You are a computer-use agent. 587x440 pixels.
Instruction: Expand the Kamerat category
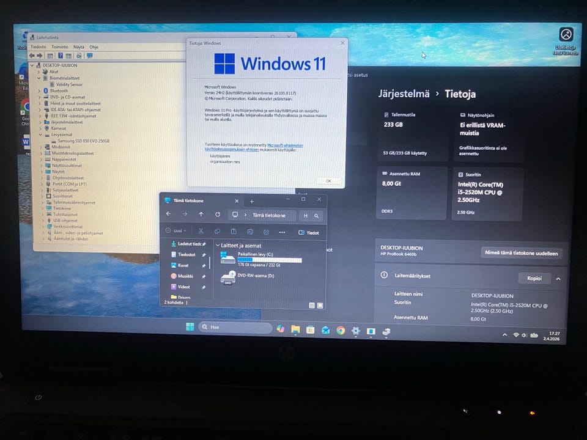click(x=40, y=128)
